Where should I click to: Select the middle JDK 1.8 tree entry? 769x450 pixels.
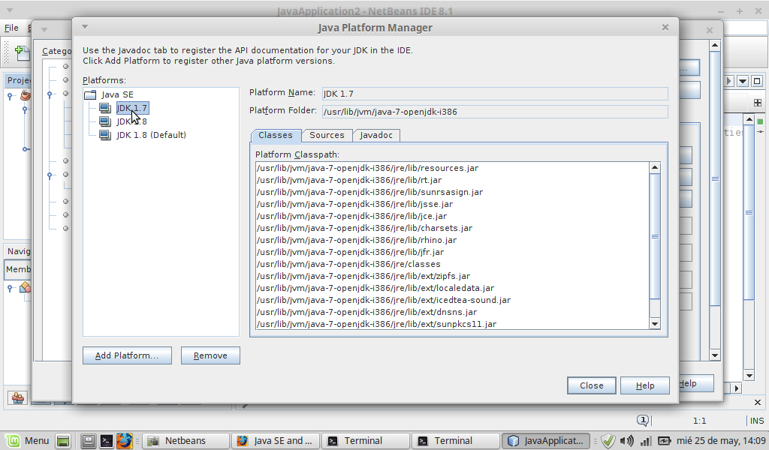131,121
